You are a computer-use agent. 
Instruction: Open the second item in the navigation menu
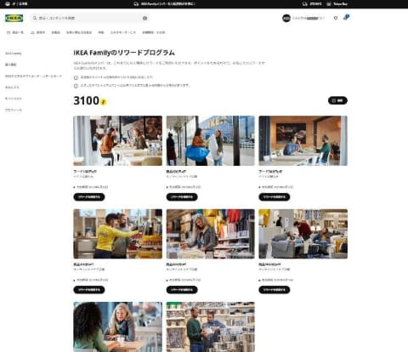click(x=37, y=32)
